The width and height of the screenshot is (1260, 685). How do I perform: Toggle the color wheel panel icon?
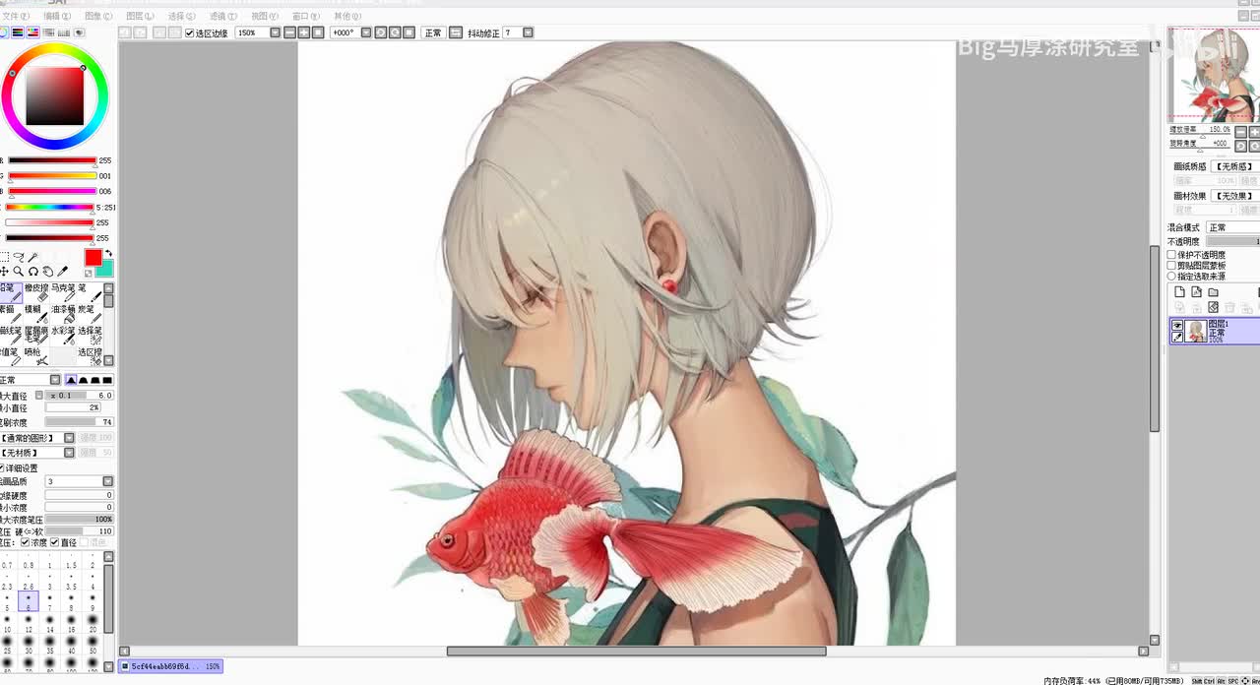4,32
